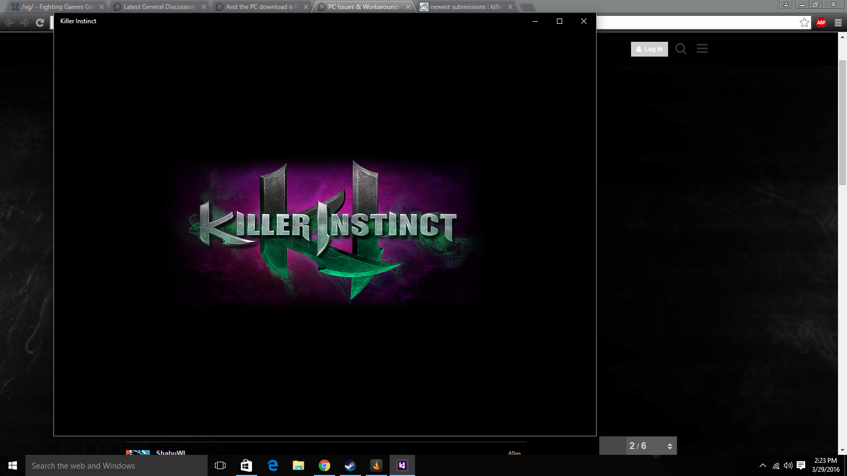Close the /vg/ Fighting Games tab

(x=102, y=7)
